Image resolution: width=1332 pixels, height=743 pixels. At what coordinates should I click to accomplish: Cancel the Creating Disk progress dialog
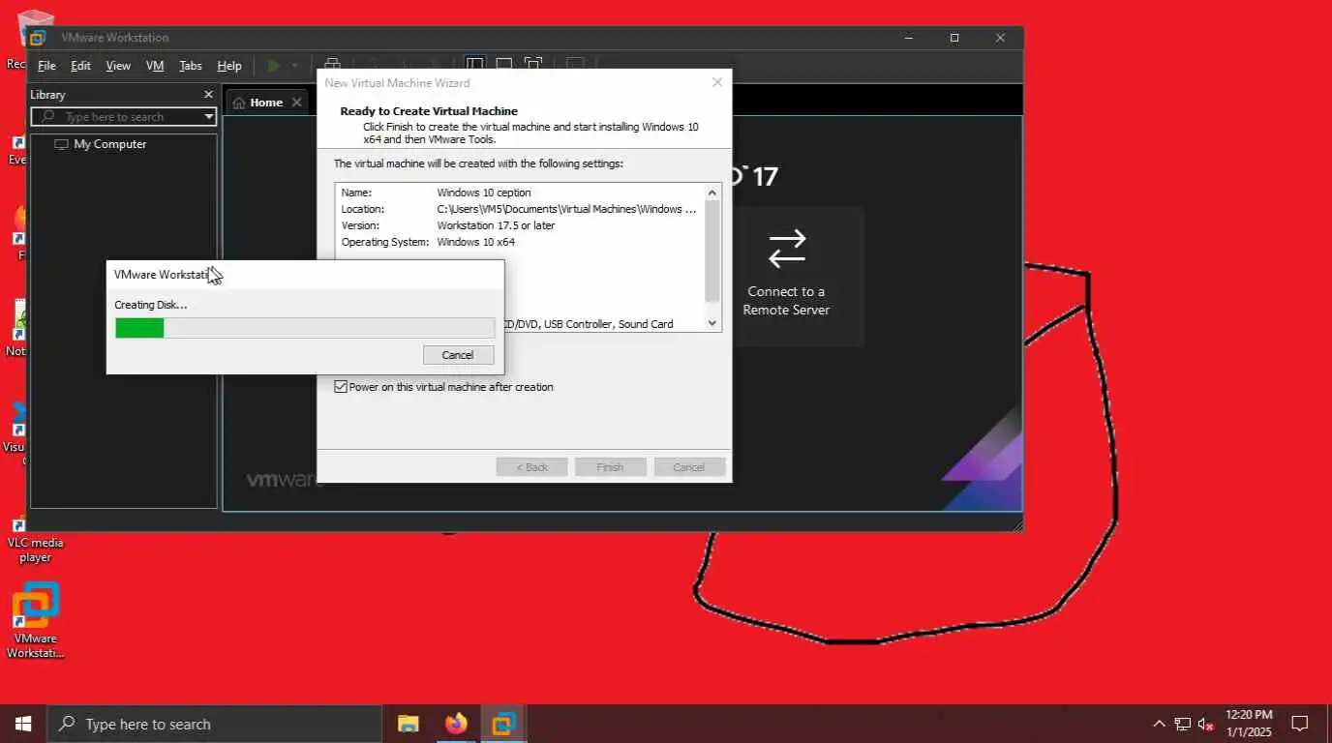(x=459, y=355)
